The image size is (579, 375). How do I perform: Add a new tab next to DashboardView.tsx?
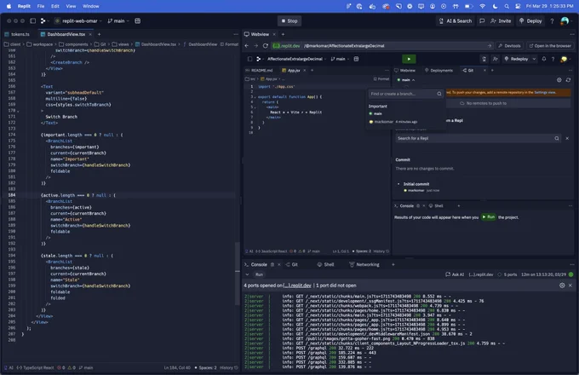99,34
